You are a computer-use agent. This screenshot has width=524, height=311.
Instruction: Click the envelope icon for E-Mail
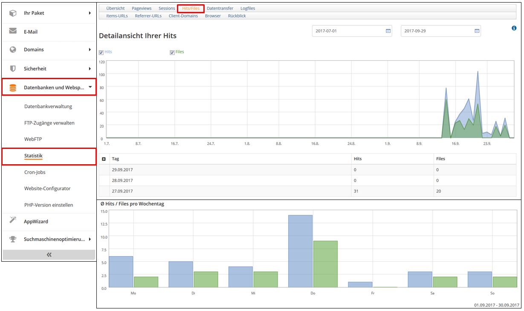[13, 31]
